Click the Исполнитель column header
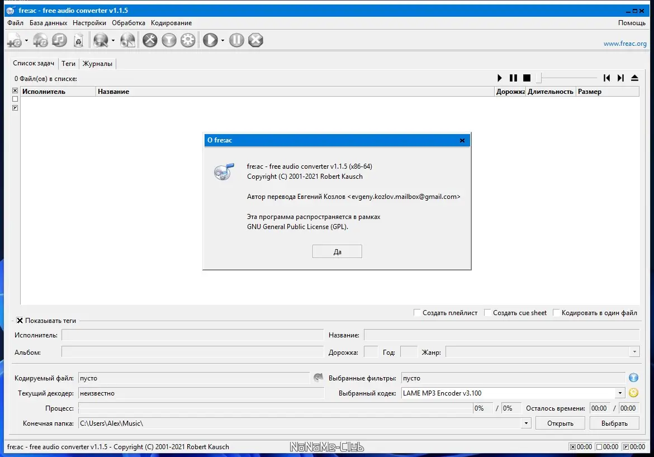 click(58, 91)
